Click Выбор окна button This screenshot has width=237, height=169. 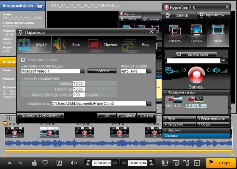point(196,54)
